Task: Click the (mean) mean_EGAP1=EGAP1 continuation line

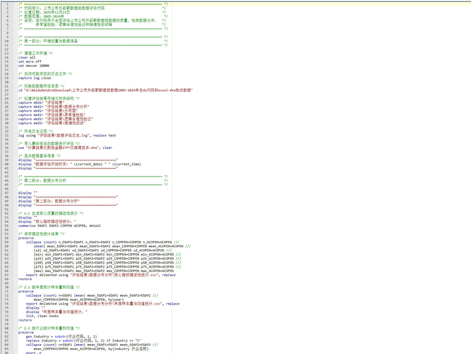Action: click(112, 246)
